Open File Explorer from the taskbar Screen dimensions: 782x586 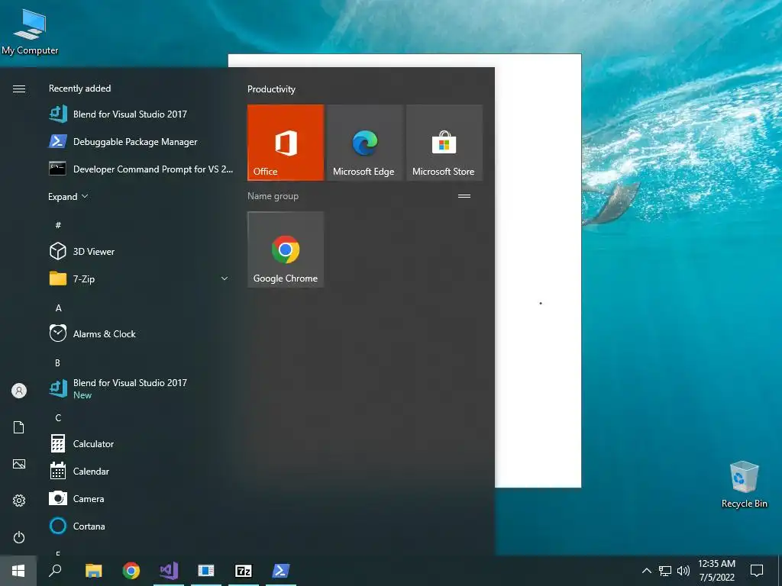[x=93, y=571]
